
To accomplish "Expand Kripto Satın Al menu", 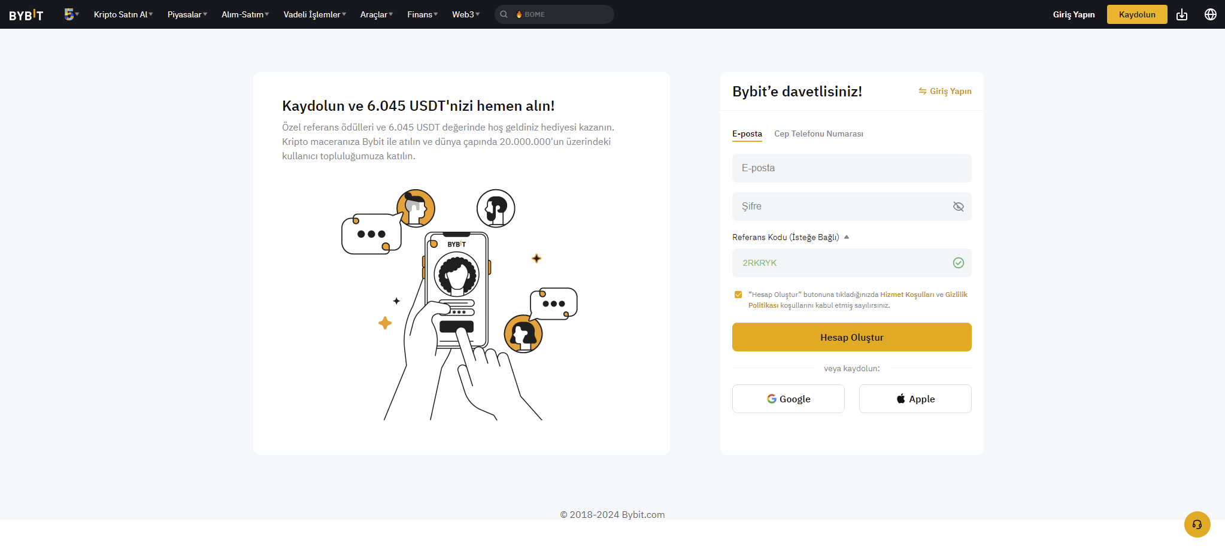I will click(123, 14).
